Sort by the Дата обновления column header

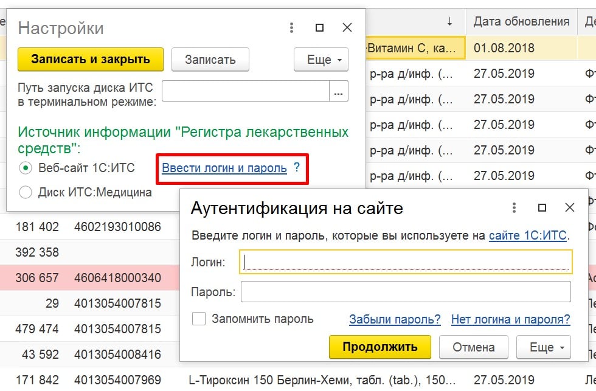point(521,22)
